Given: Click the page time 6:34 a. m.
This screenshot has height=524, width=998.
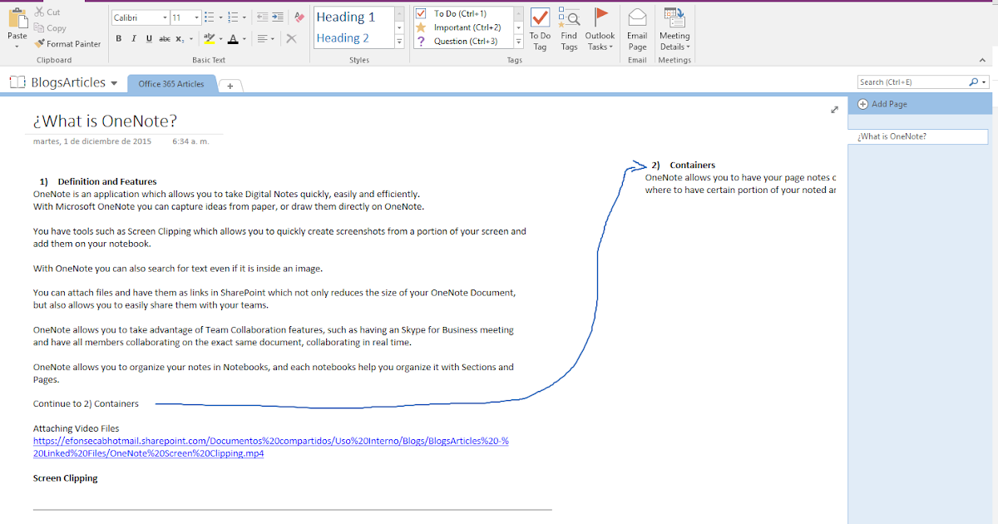Looking at the screenshot, I should (x=190, y=141).
